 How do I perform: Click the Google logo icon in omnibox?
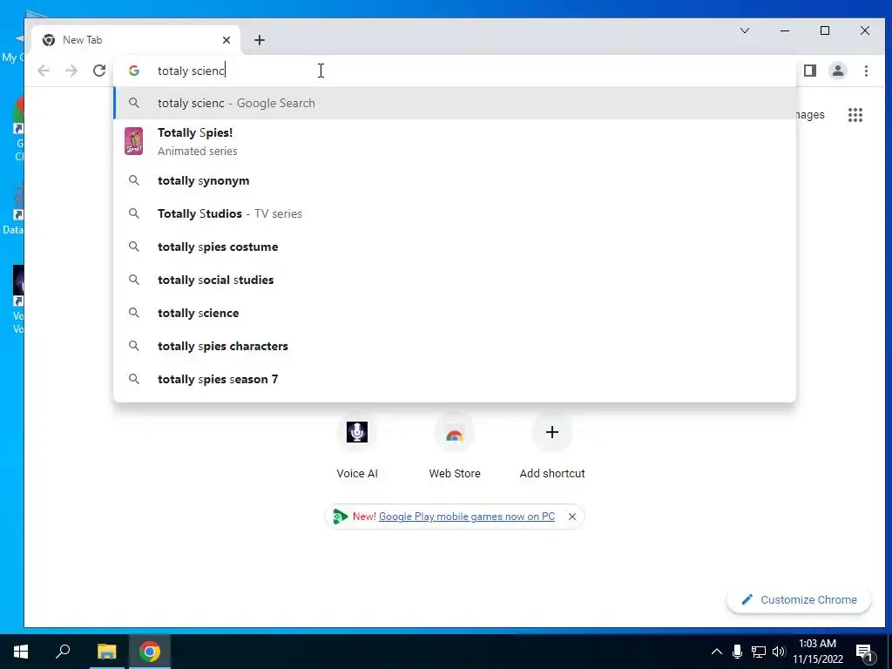(x=134, y=71)
